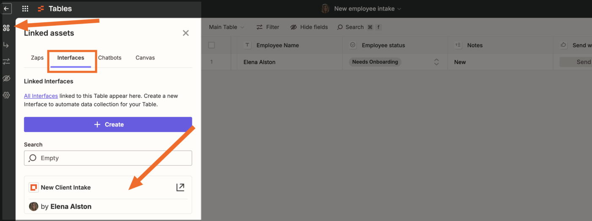Open New Client Intake external link icon

click(x=180, y=187)
